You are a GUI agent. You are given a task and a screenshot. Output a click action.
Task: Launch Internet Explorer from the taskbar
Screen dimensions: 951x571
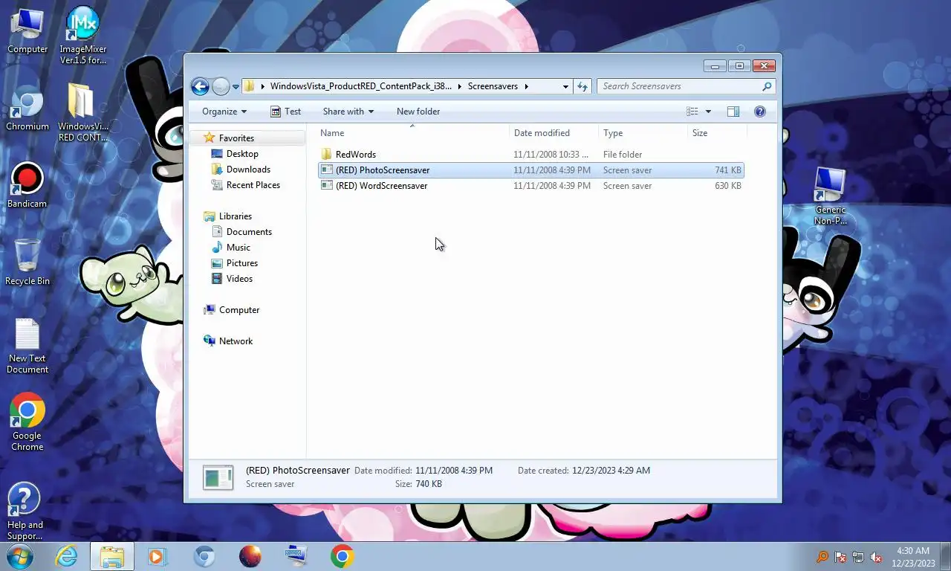point(67,556)
